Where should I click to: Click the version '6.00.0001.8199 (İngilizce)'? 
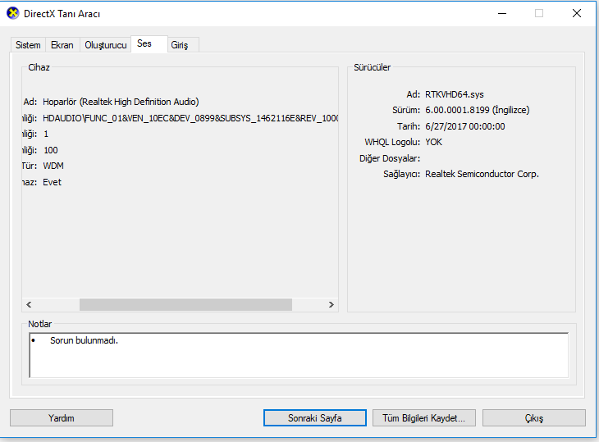tap(477, 111)
